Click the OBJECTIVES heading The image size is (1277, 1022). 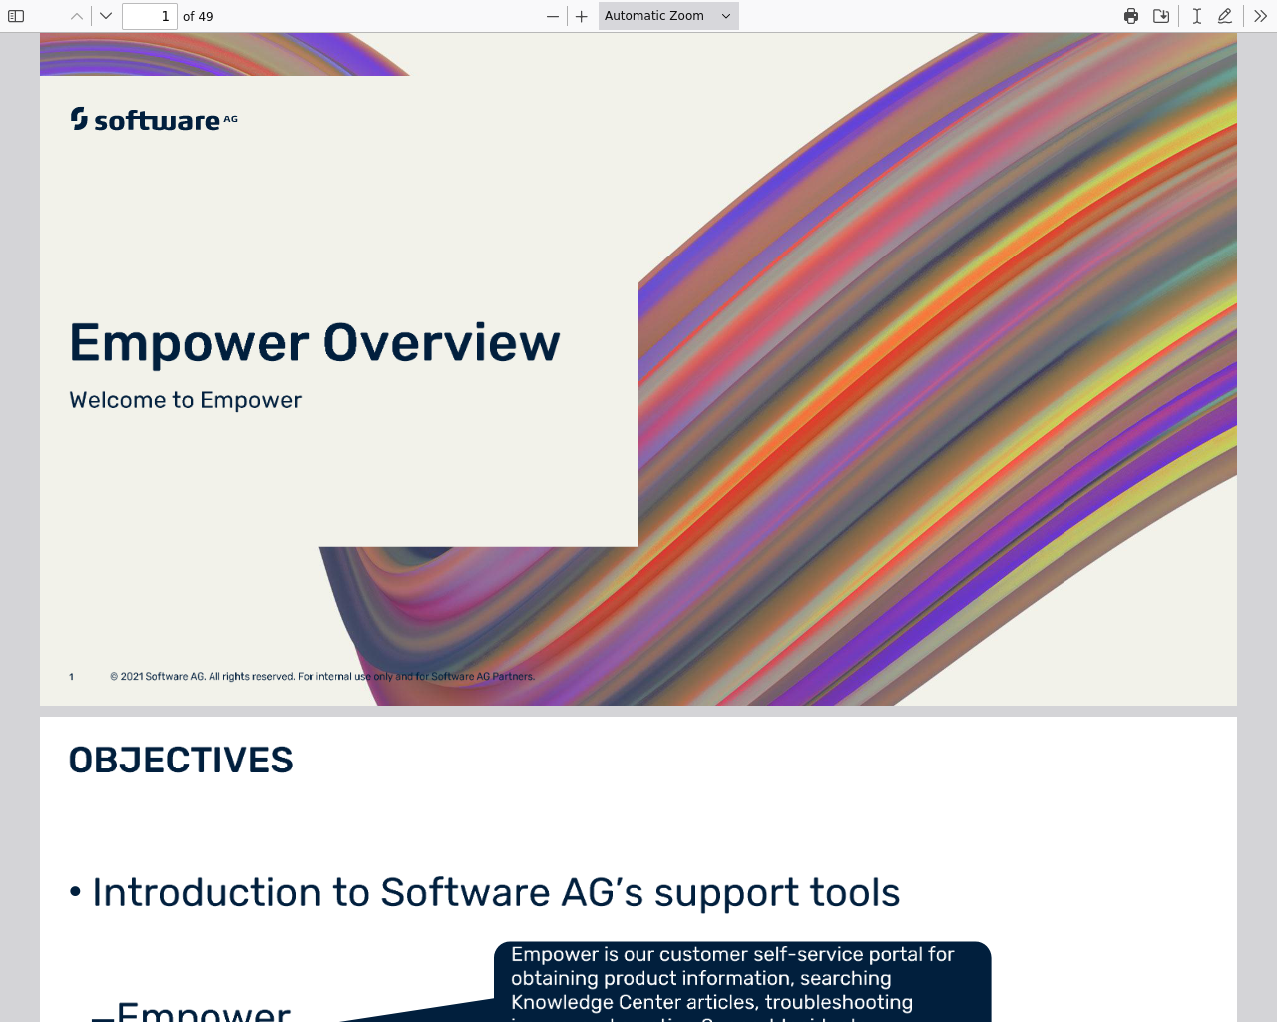[x=181, y=761]
